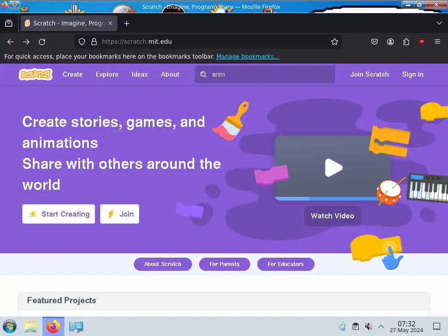Screen dimensions: 448x336
Task: Focus the Scratch search field containing anim
Action: tap(265, 74)
